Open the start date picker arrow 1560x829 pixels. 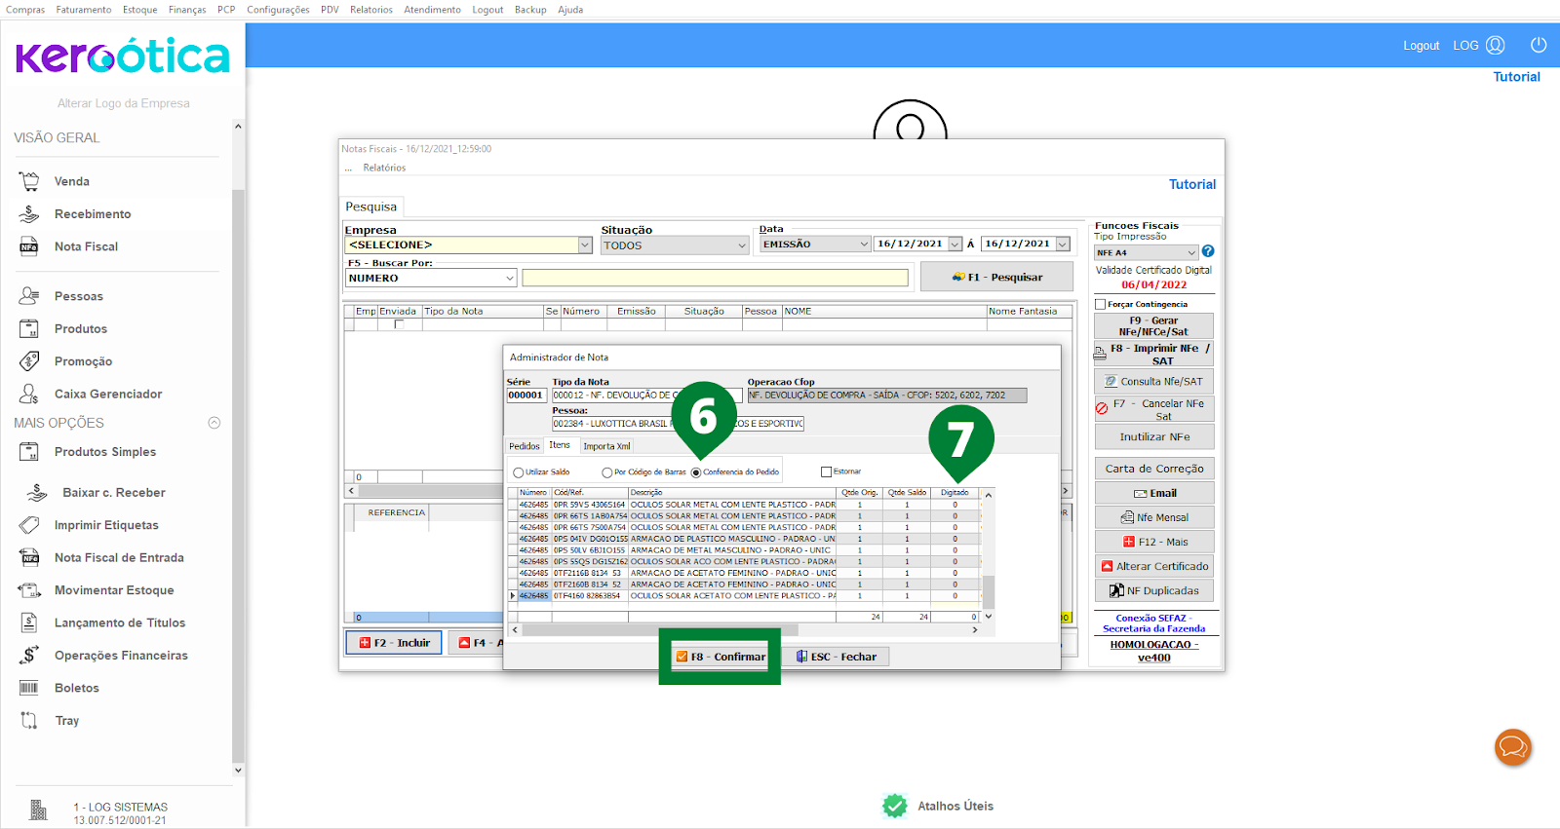pos(955,245)
